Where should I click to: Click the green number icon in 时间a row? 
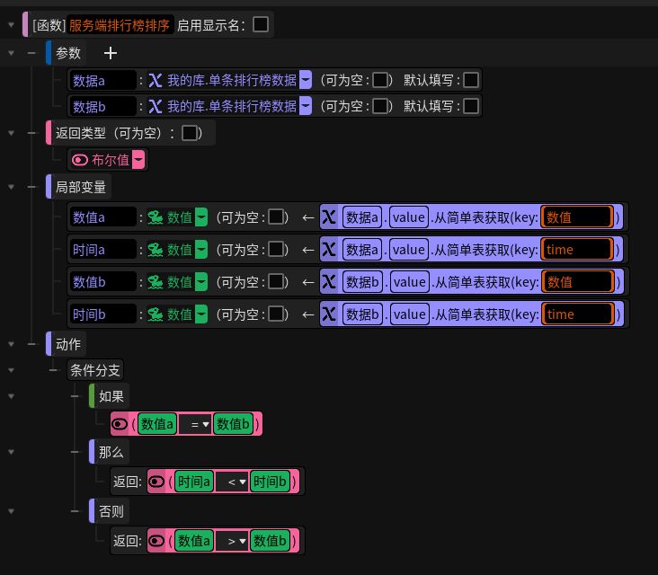156,250
